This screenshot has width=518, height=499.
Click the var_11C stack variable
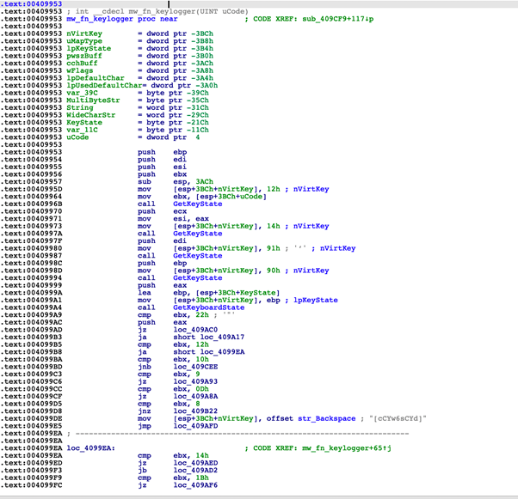(82, 130)
